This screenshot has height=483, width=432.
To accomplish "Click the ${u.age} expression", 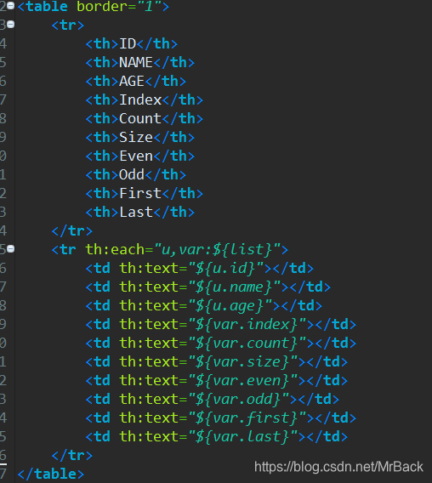I will (x=230, y=306).
